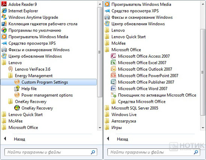This screenshot has width=206, height=160.
Task: Select Custom Program Settings entry
Action: click(x=49, y=82)
